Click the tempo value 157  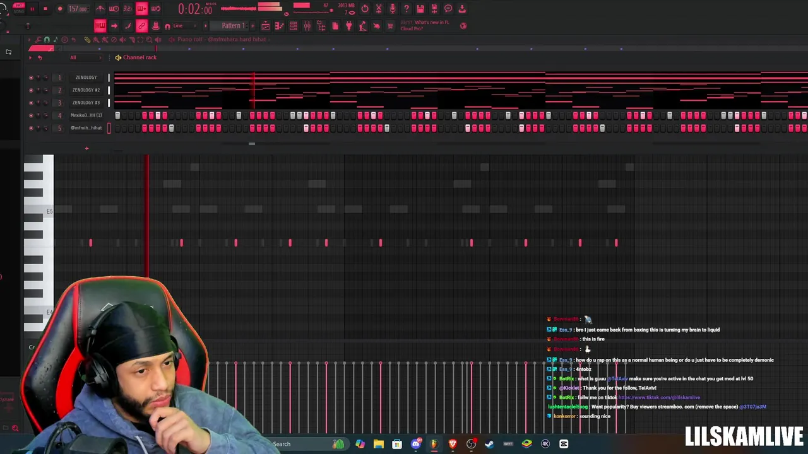[x=77, y=9]
